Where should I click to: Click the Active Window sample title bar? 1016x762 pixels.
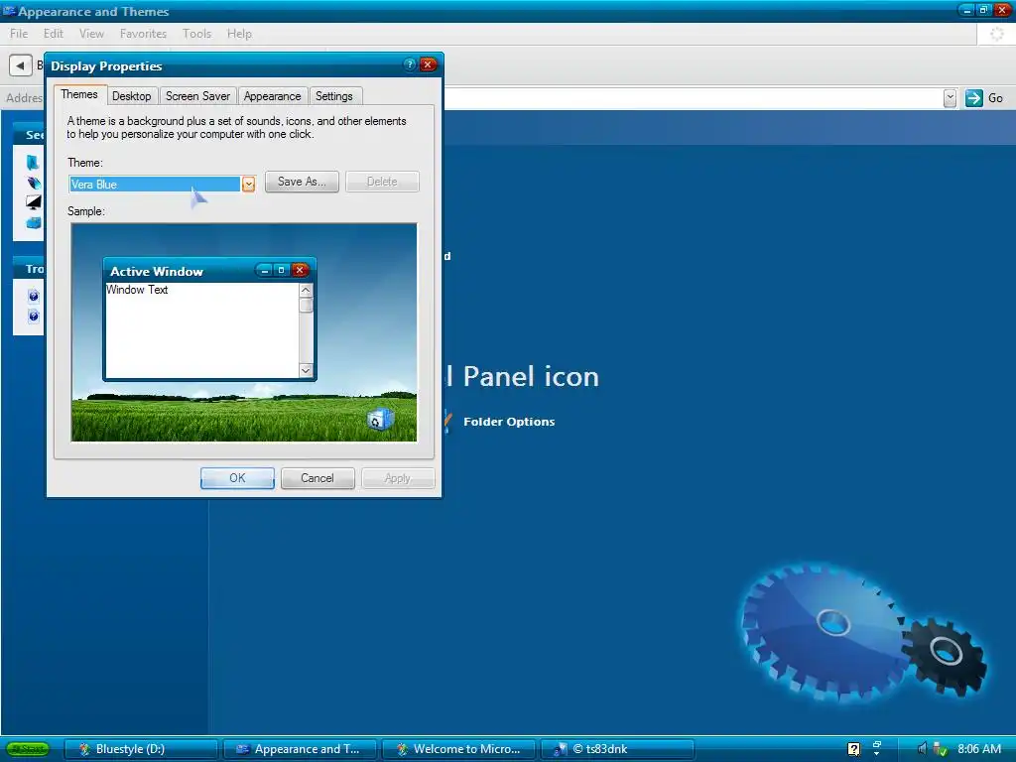(x=209, y=271)
